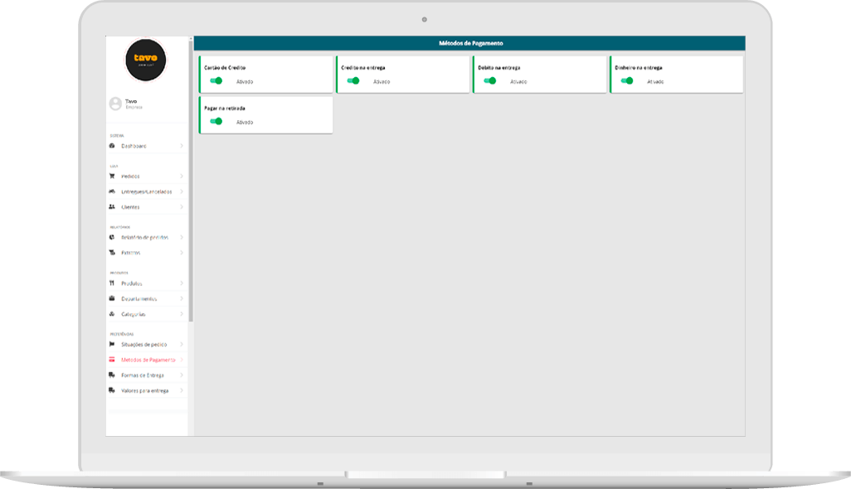Expand the Valores para entrega chevron

[x=182, y=390]
